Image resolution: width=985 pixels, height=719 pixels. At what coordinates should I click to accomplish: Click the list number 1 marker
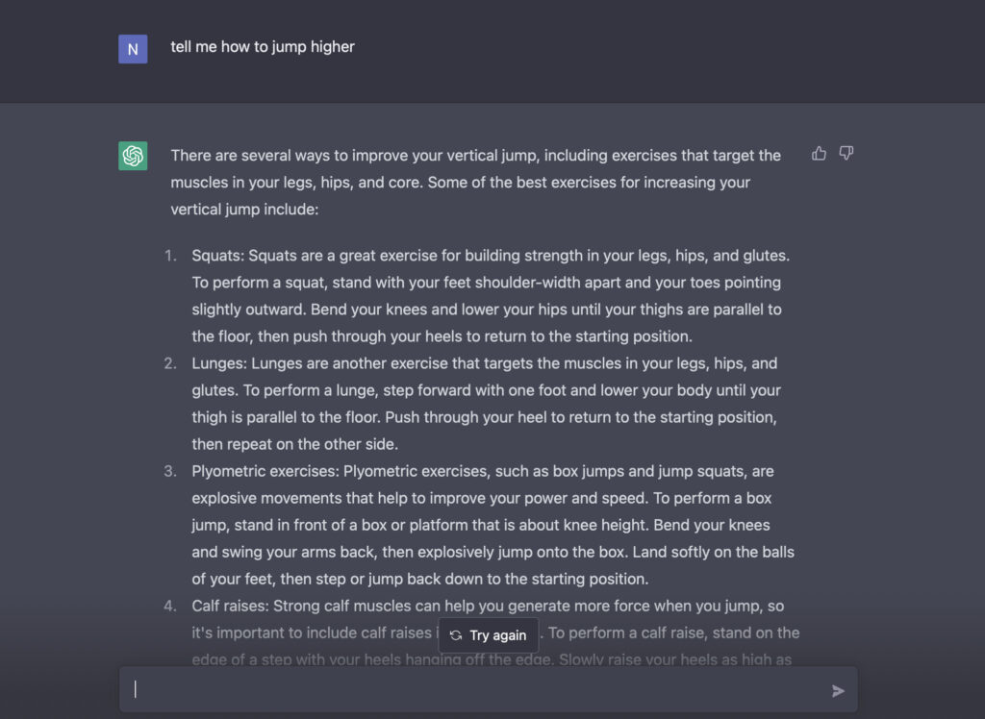170,256
